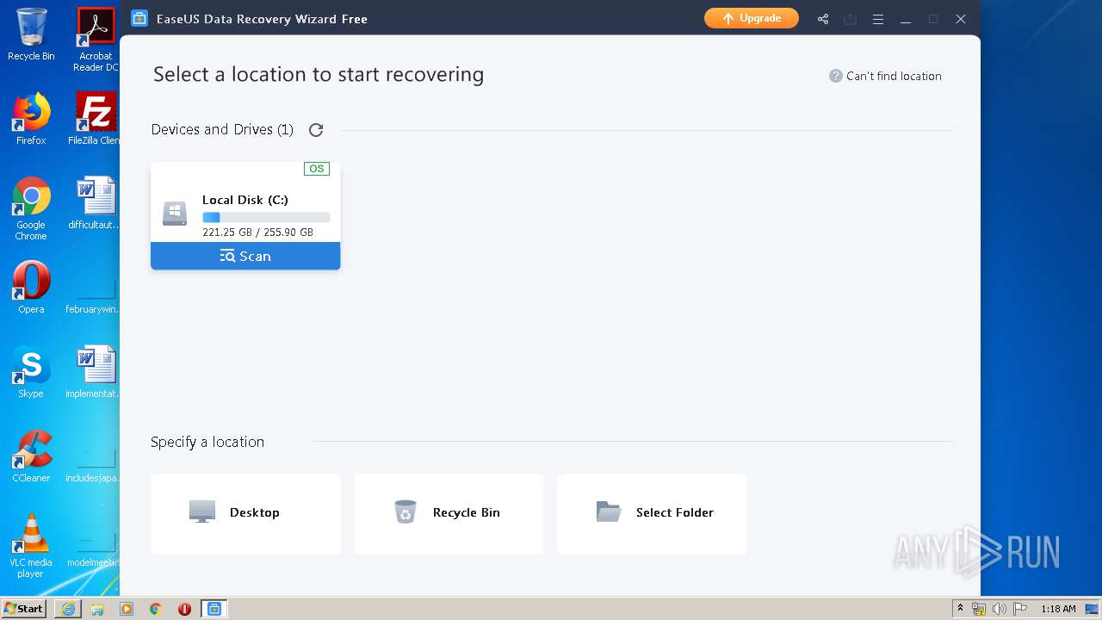Click the folder icon in Select Folder

coord(609,512)
